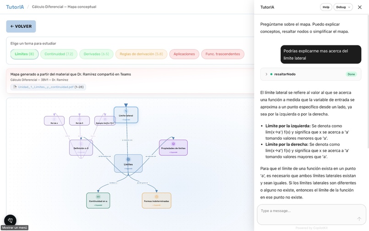The width and height of the screenshot is (369, 231).
Task: Click the 'se calcula con' edge label
Action: point(151,156)
